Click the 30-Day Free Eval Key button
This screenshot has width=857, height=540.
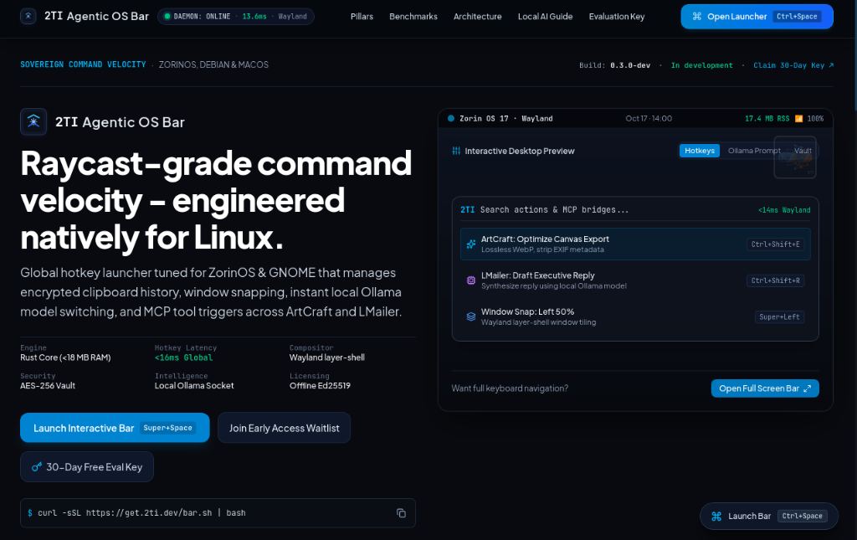point(87,467)
